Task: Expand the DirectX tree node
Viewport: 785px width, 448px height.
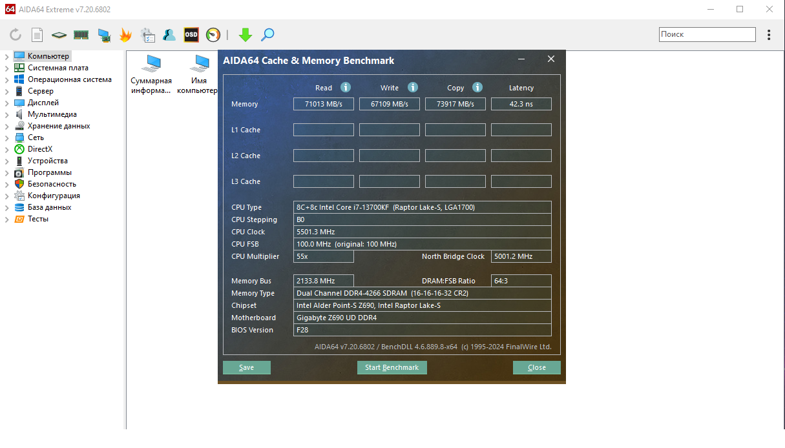Action: point(6,150)
